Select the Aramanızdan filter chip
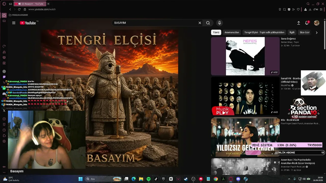 coord(232,33)
